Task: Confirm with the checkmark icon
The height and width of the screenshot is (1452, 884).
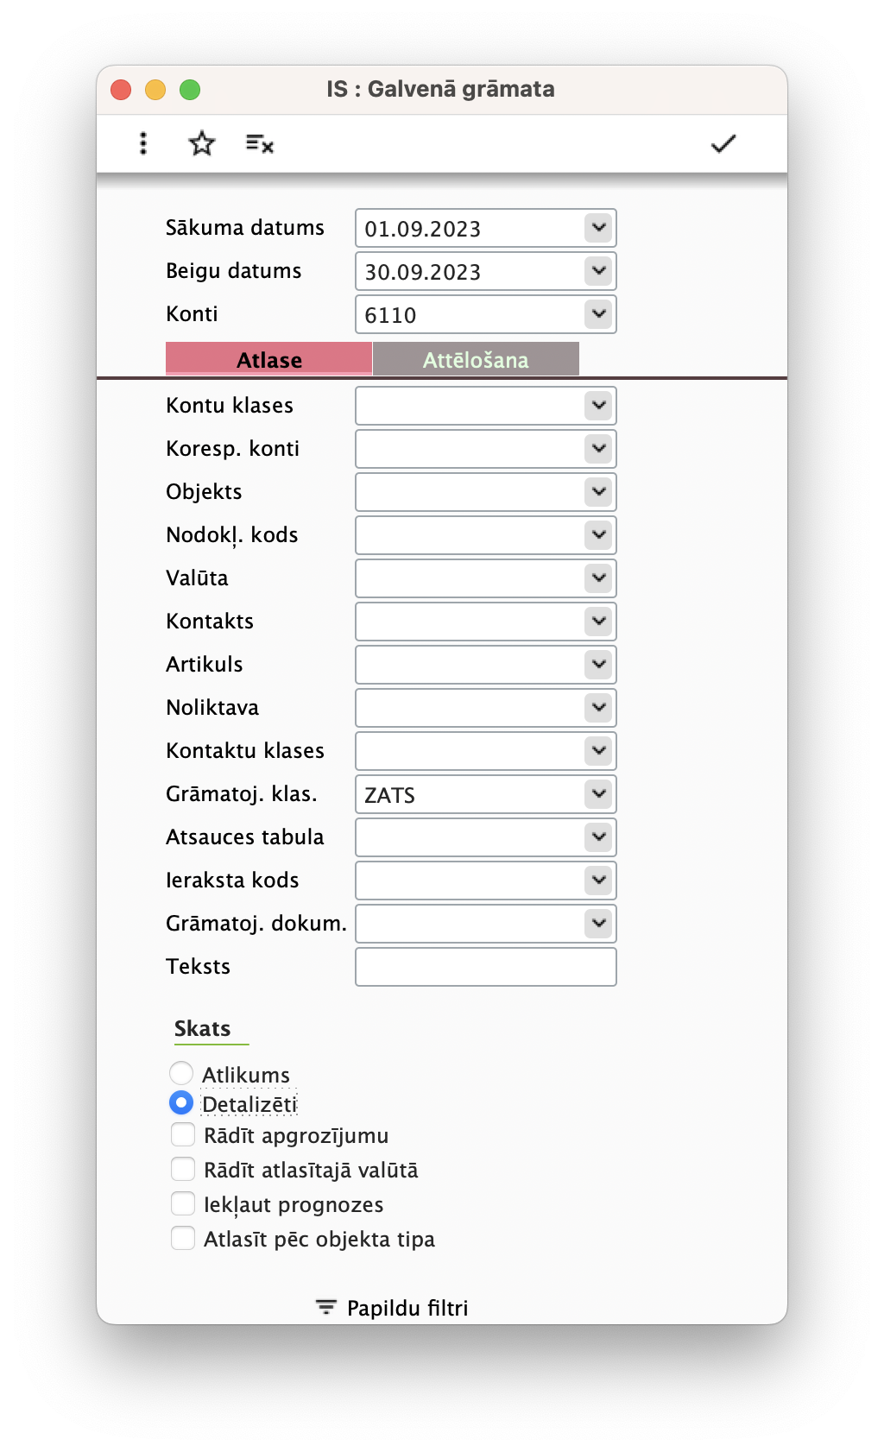Action: click(723, 143)
